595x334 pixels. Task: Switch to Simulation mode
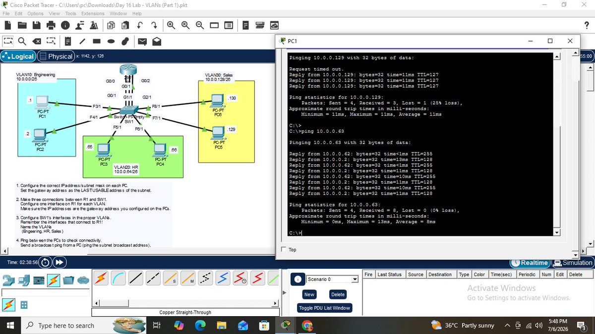click(x=572, y=263)
